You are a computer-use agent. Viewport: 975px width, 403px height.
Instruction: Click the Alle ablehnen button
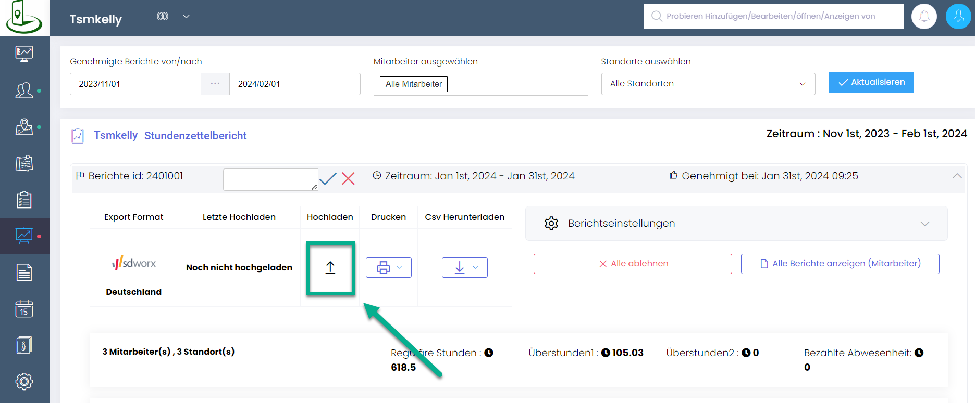pyautogui.click(x=633, y=264)
